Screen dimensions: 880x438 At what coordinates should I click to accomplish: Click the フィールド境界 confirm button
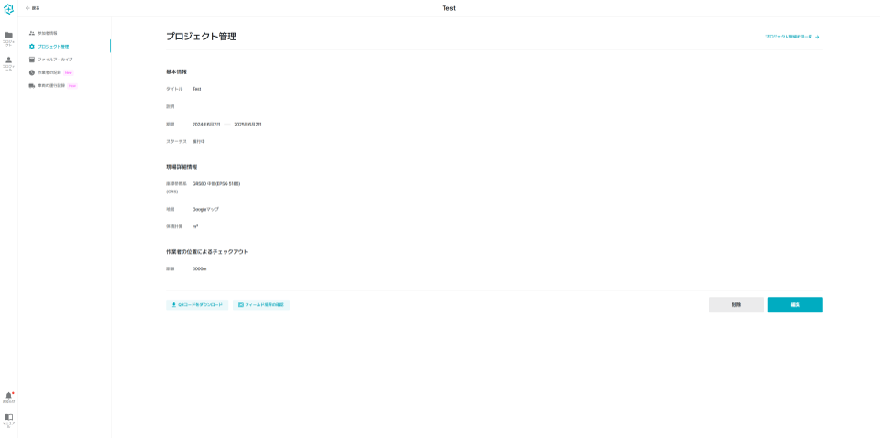(261, 305)
